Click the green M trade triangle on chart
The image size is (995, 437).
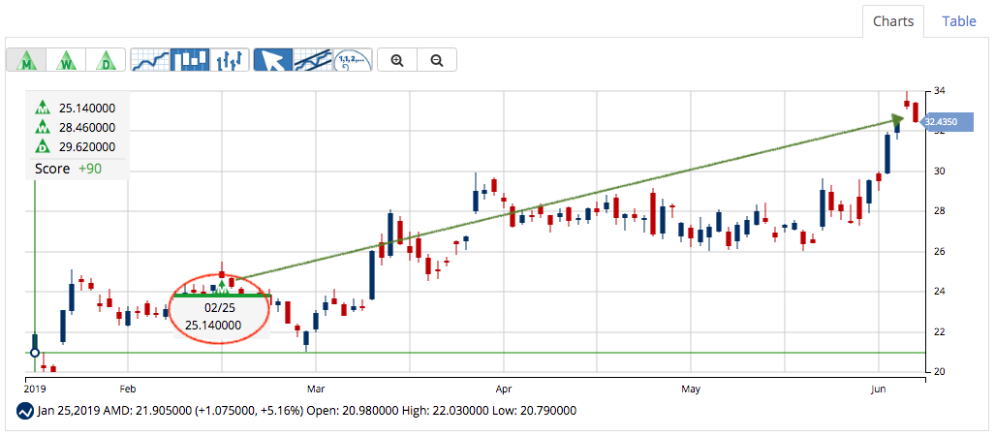222,289
